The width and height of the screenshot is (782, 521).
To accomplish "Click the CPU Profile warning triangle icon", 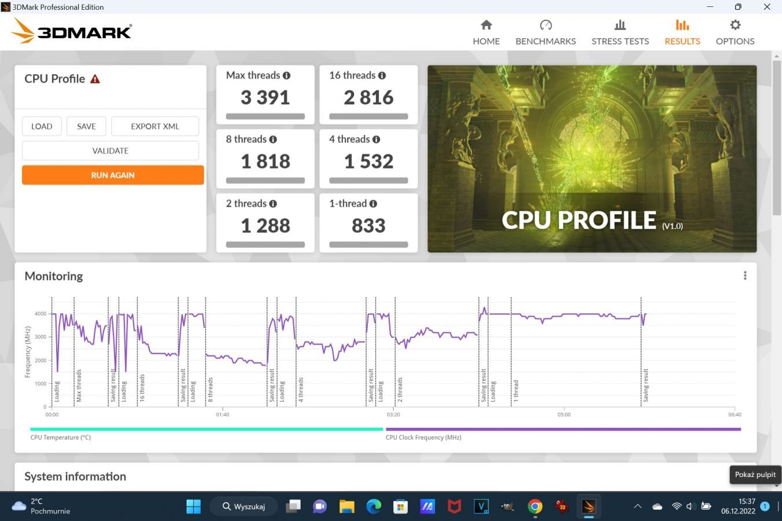I will [x=95, y=79].
